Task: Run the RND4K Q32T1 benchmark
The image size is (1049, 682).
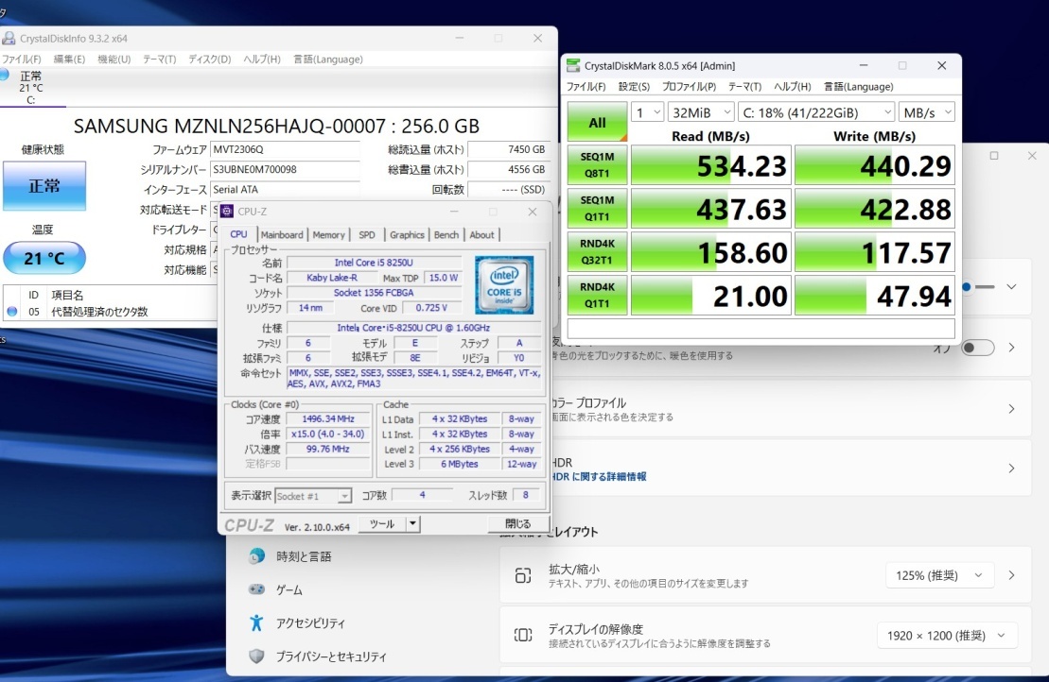Action: point(597,252)
